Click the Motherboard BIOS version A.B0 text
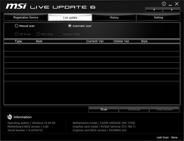 pyautogui.click(x=28, y=127)
